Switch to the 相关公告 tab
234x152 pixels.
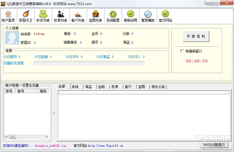click(158, 87)
